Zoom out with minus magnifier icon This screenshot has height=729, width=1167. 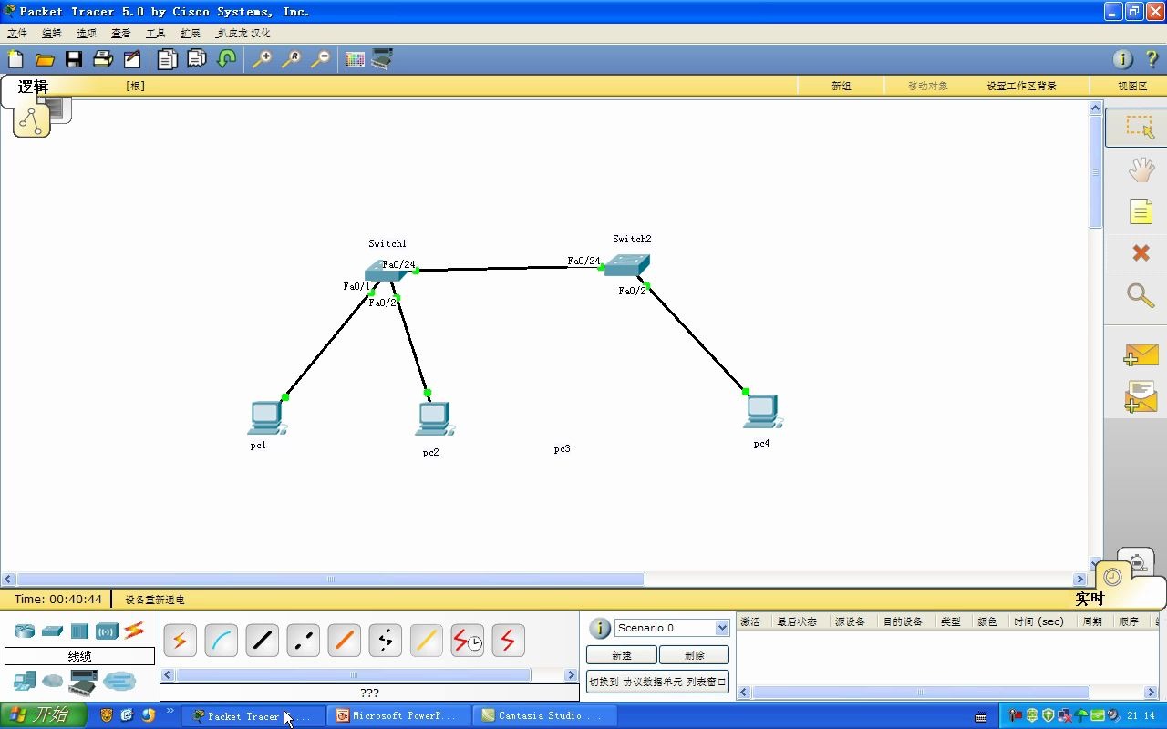[x=320, y=59]
